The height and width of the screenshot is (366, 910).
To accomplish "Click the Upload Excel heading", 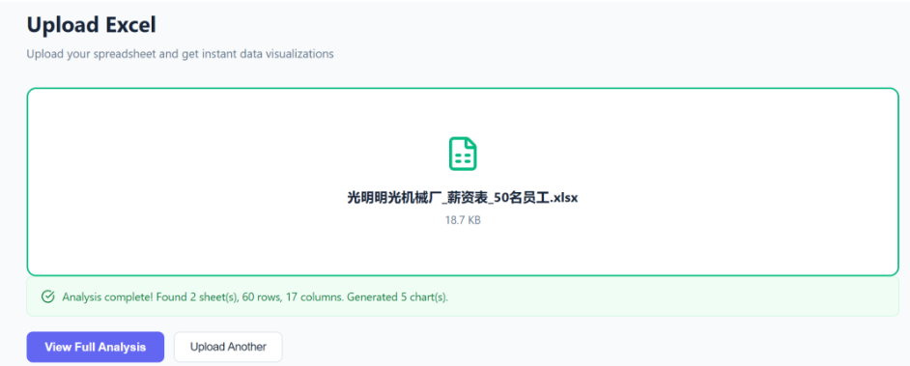I will click(91, 25).
